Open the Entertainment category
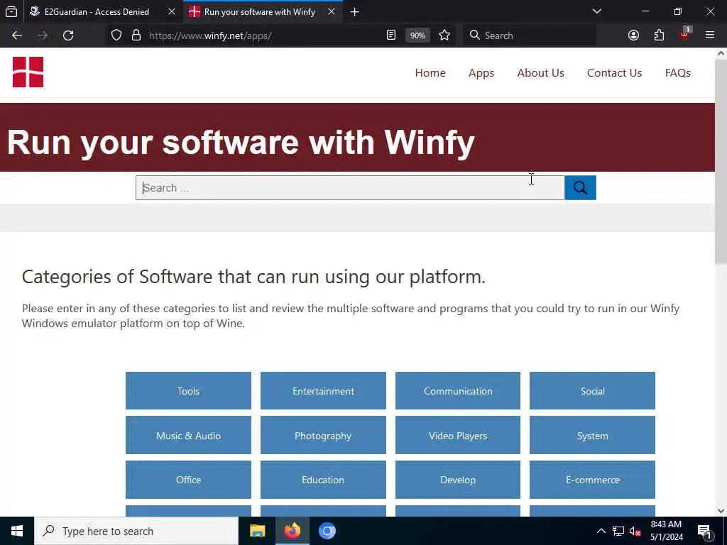Image resolution: width=727 pixels, height=545 pixels. (323, 391)
